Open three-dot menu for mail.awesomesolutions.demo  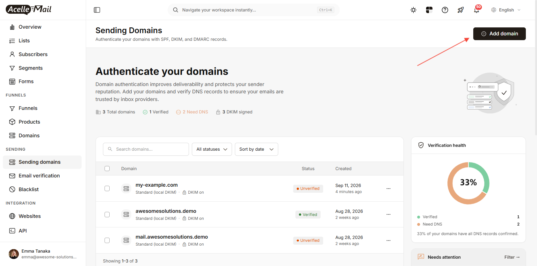pos(388,241)
